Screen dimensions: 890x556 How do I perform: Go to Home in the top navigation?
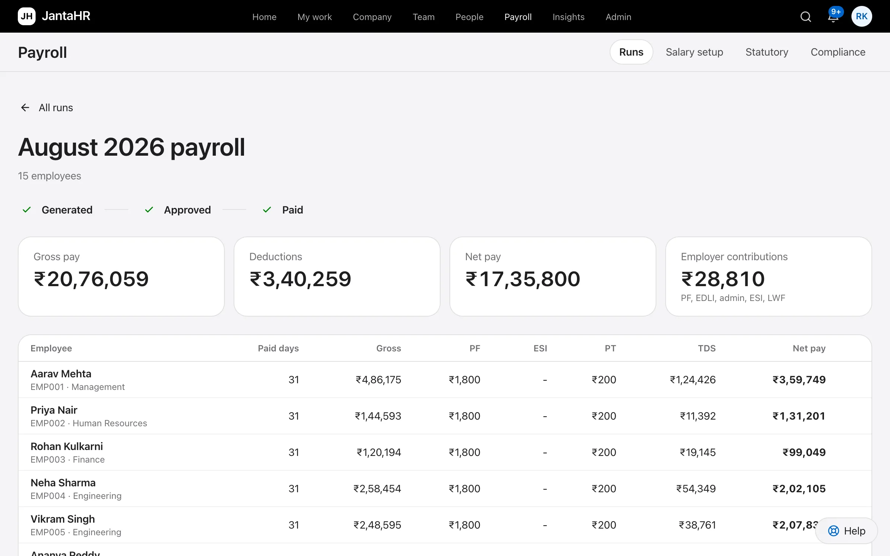(264, 17)
